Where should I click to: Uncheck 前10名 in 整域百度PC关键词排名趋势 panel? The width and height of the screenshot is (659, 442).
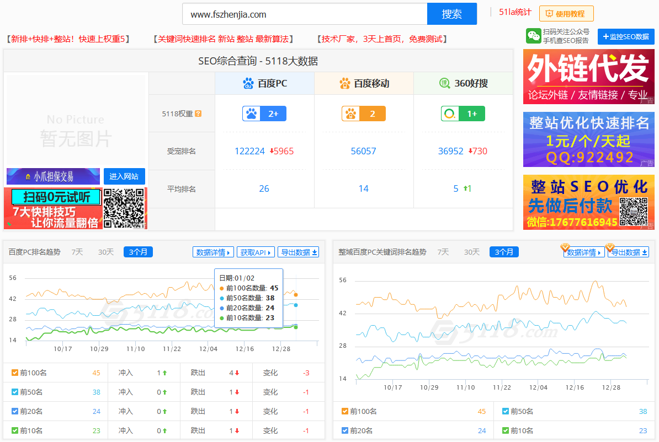pyautogui.click(x=505, y=430)
